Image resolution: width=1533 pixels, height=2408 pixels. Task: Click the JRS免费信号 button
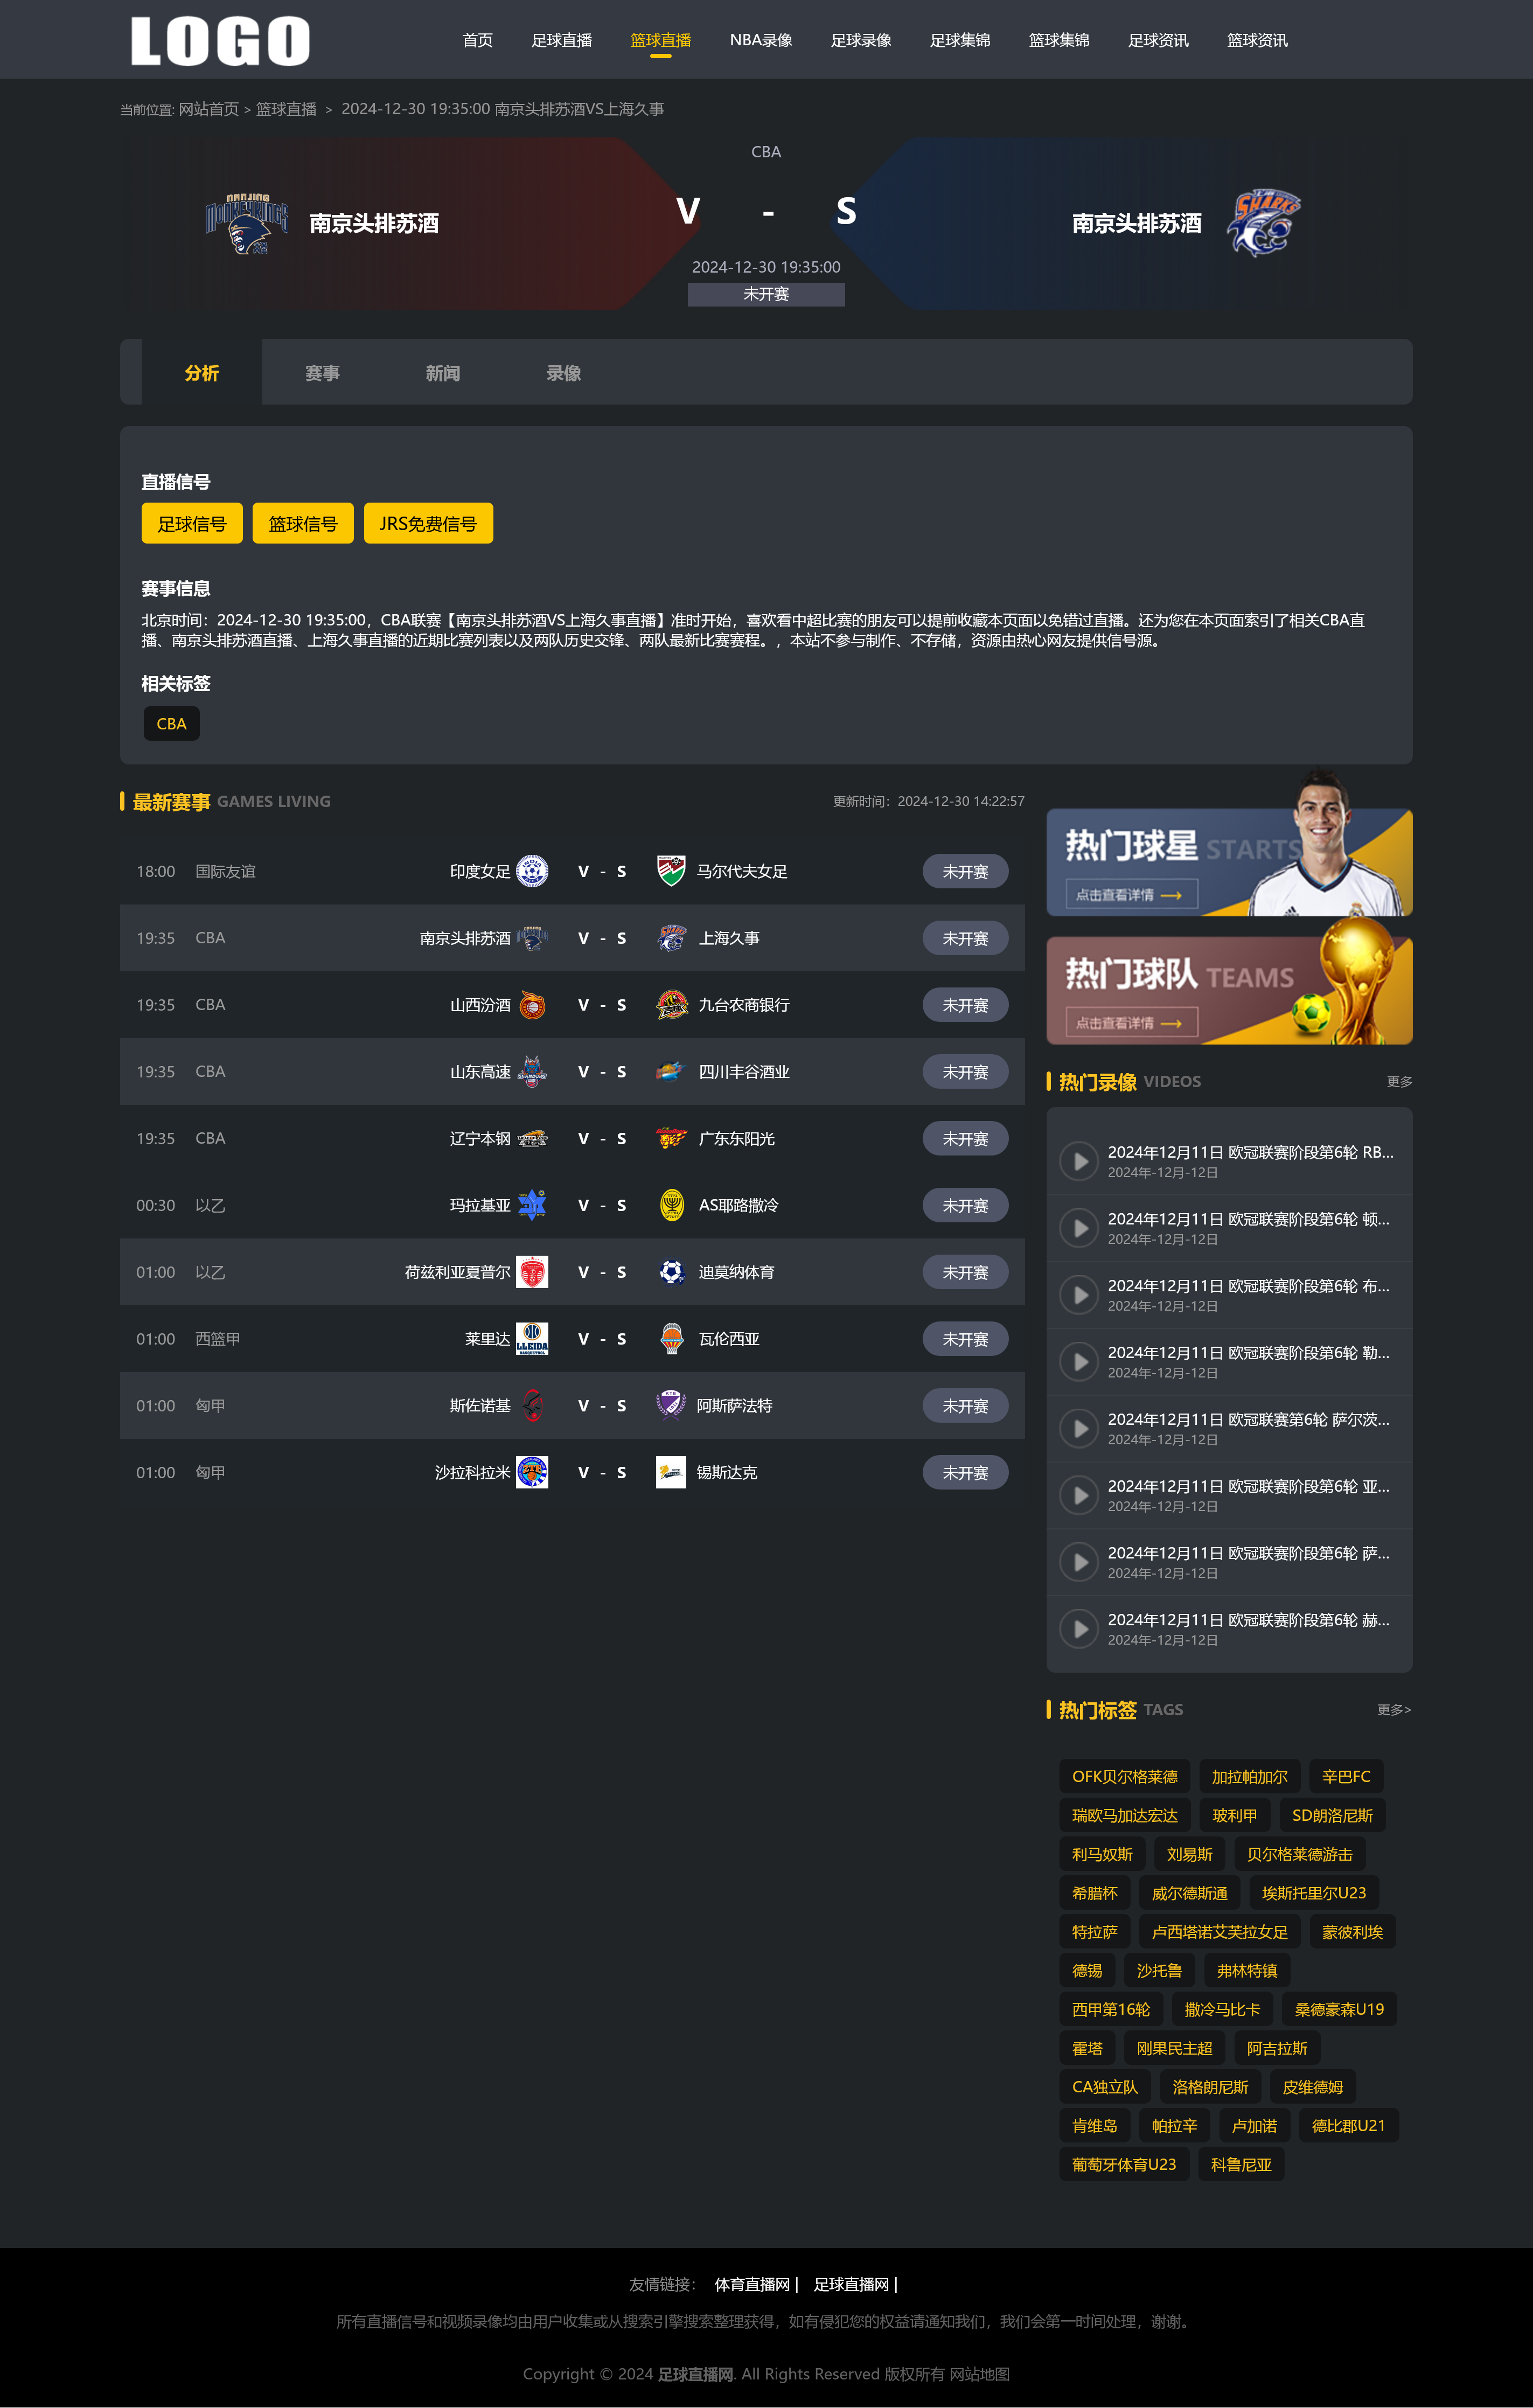[428, 523]
